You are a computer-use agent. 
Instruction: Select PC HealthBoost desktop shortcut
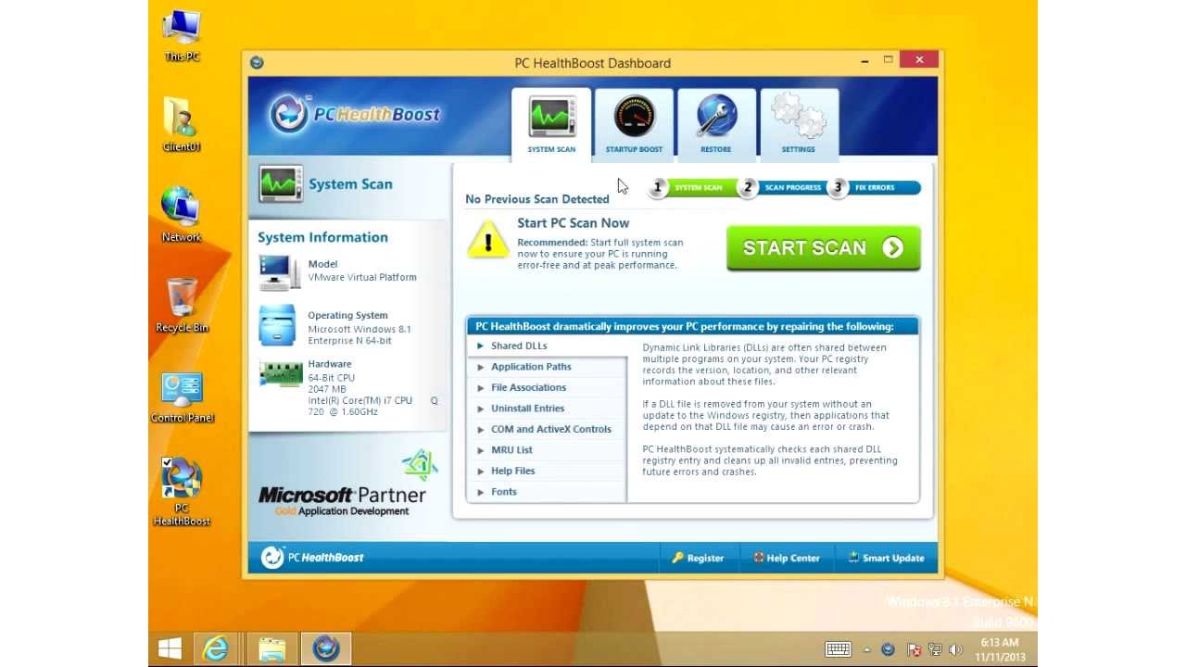(182, 492)
